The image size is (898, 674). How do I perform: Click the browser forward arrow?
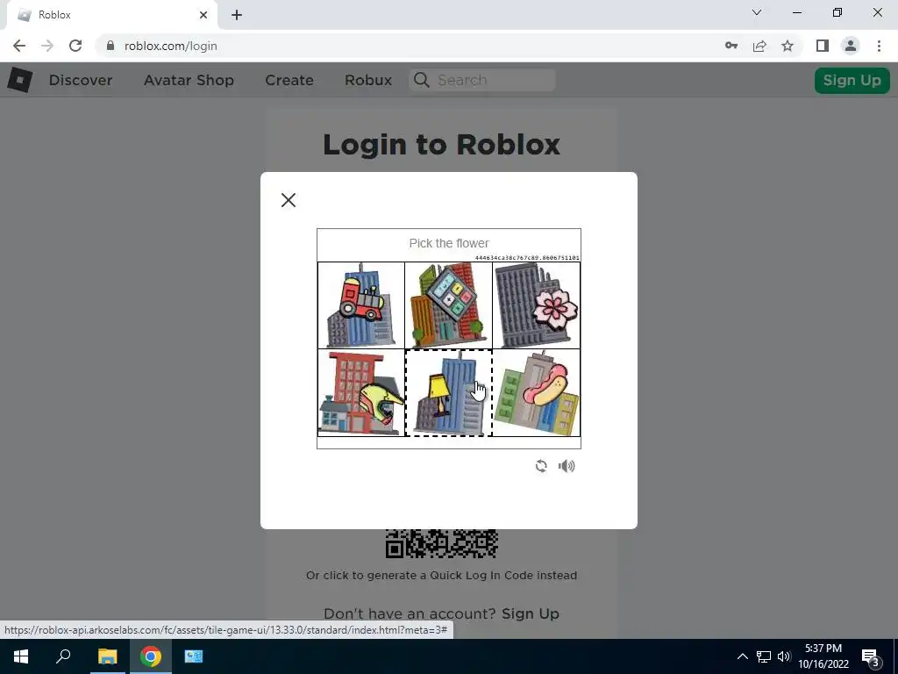click(47, 46)
